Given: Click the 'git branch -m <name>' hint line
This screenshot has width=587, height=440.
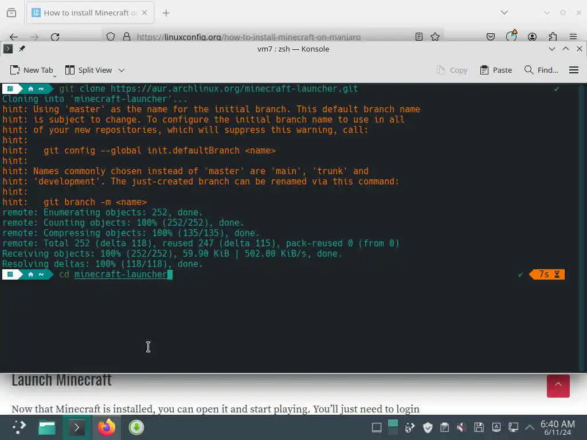Looking at the screenshot, I should (75, 202).
